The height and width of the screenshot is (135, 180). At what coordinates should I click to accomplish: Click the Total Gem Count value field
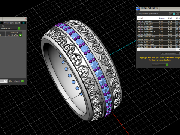[x=24, y=23]
